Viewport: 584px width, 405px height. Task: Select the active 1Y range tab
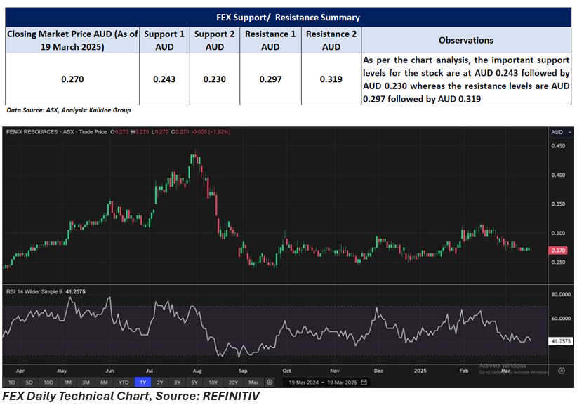[142, 383]
